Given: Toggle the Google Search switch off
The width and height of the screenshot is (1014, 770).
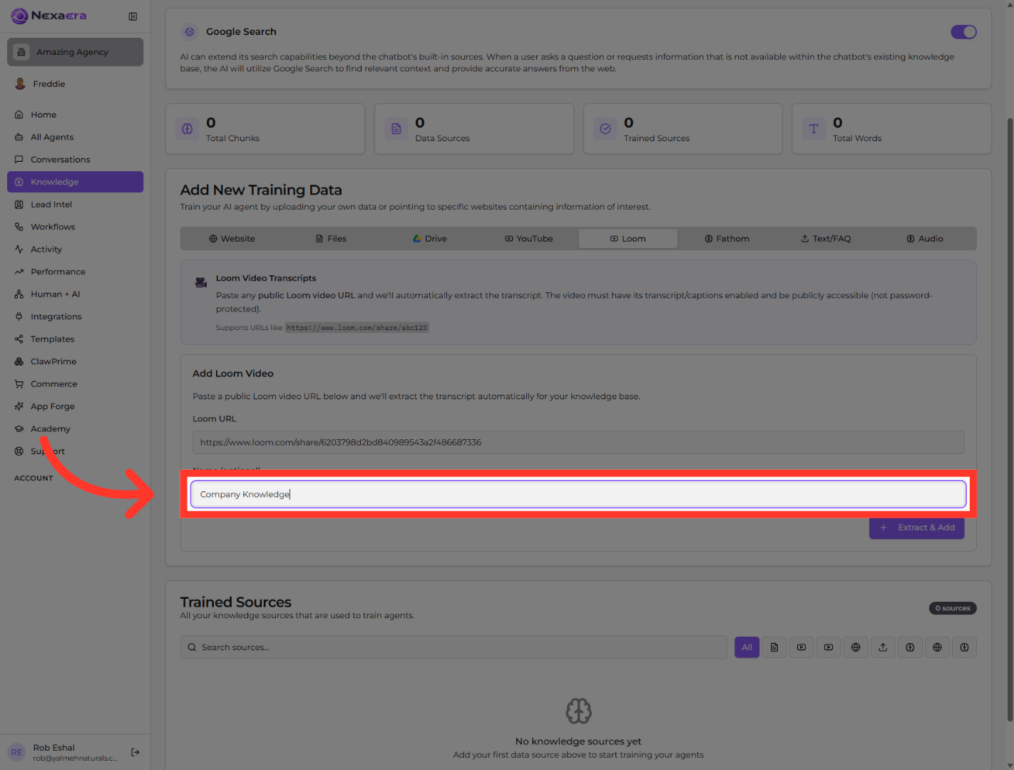Looking at the screenshot, I should click(x=963, y=32).
